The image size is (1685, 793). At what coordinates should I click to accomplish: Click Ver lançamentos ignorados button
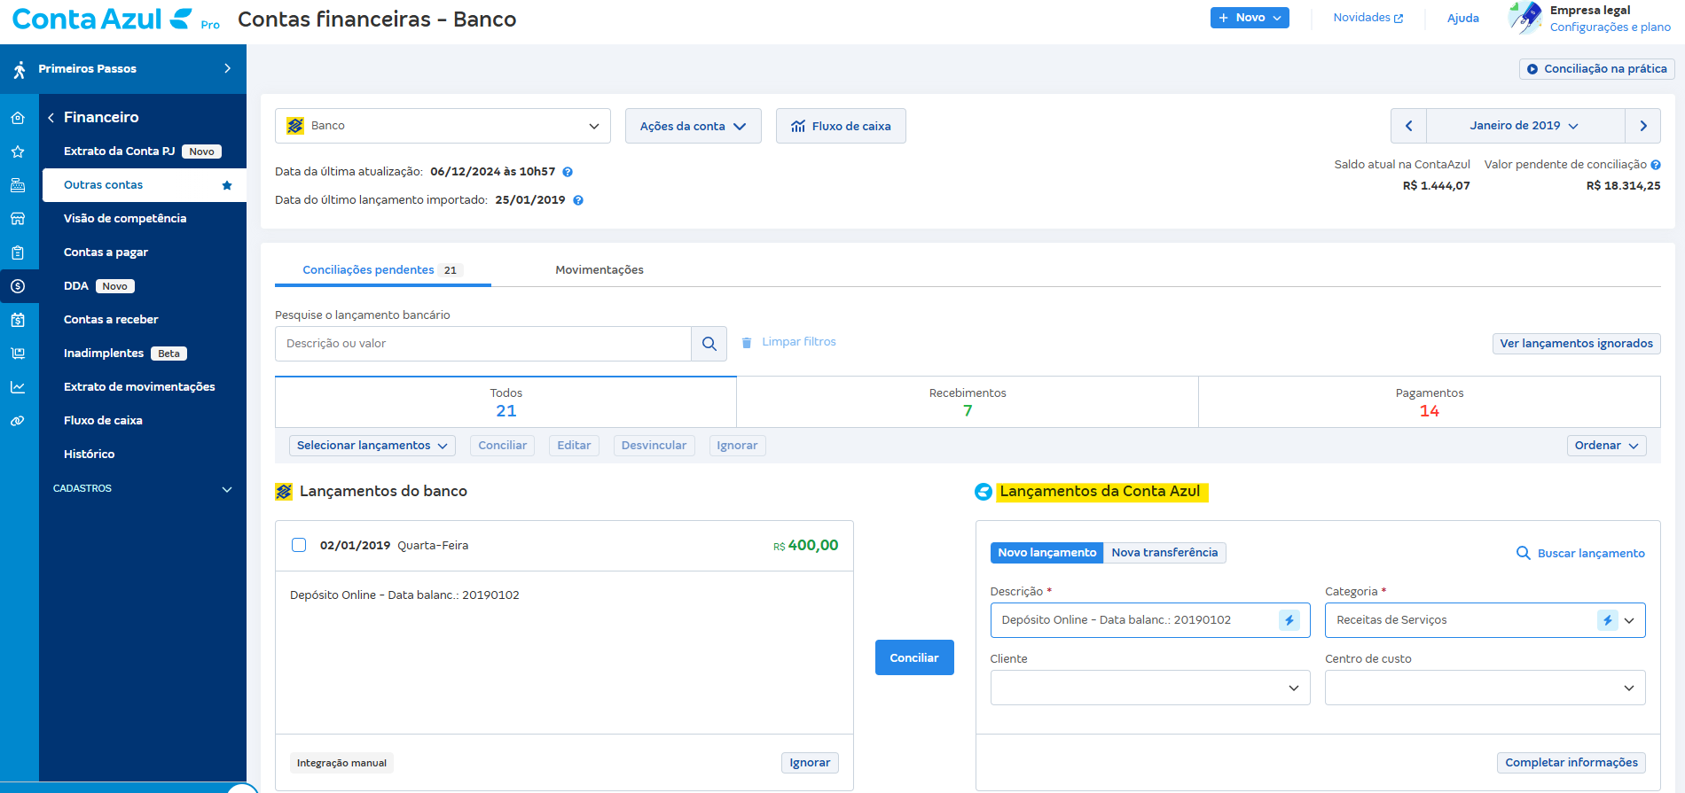coord(1576,344)
